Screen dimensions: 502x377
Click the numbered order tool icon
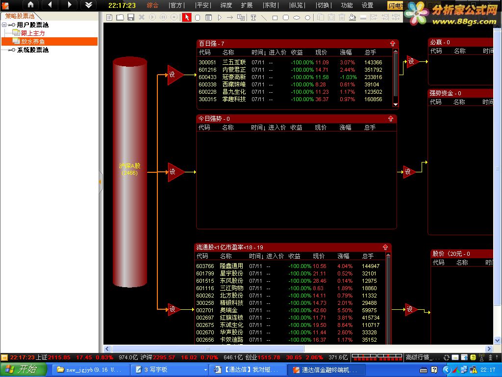click(241, 18)
